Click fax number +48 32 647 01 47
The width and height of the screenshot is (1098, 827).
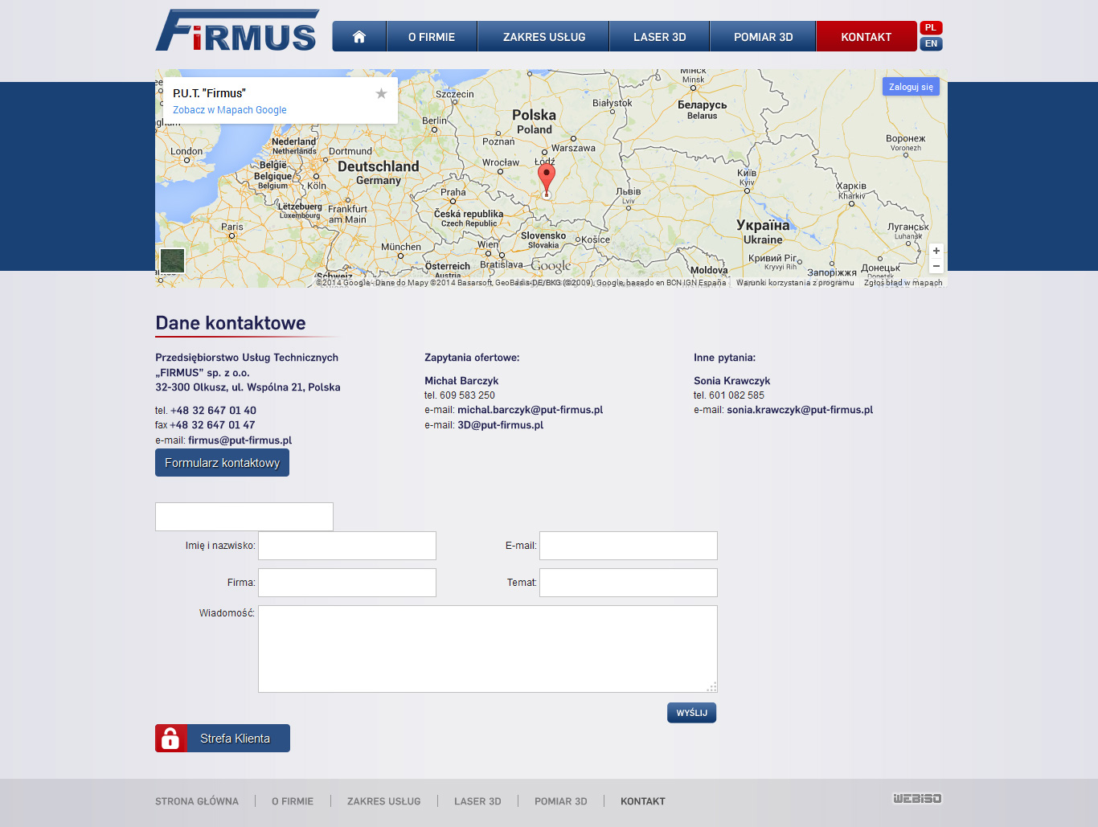click(212, 425)
